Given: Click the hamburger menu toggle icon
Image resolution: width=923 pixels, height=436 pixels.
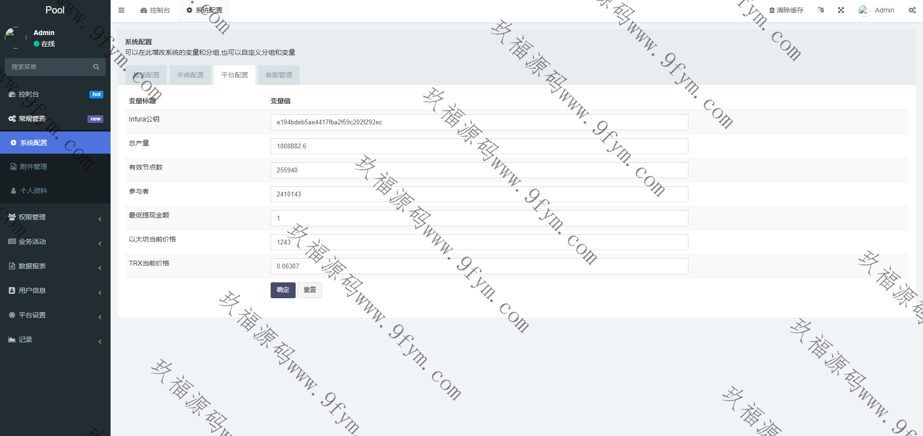Looking at the screenshot, I should click(121, 10).
